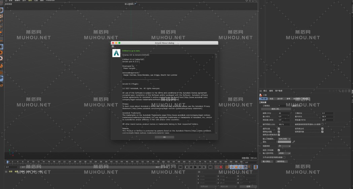Switch to the 动力学 tab
Viewport: 353px width, 189px height.
[x=280, y=99]
